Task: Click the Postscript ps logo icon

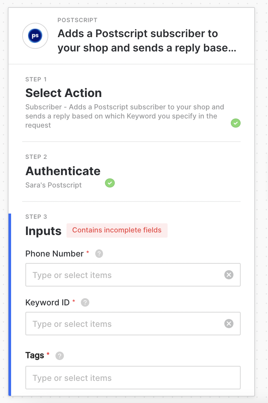Action: [x=35, y=36]
